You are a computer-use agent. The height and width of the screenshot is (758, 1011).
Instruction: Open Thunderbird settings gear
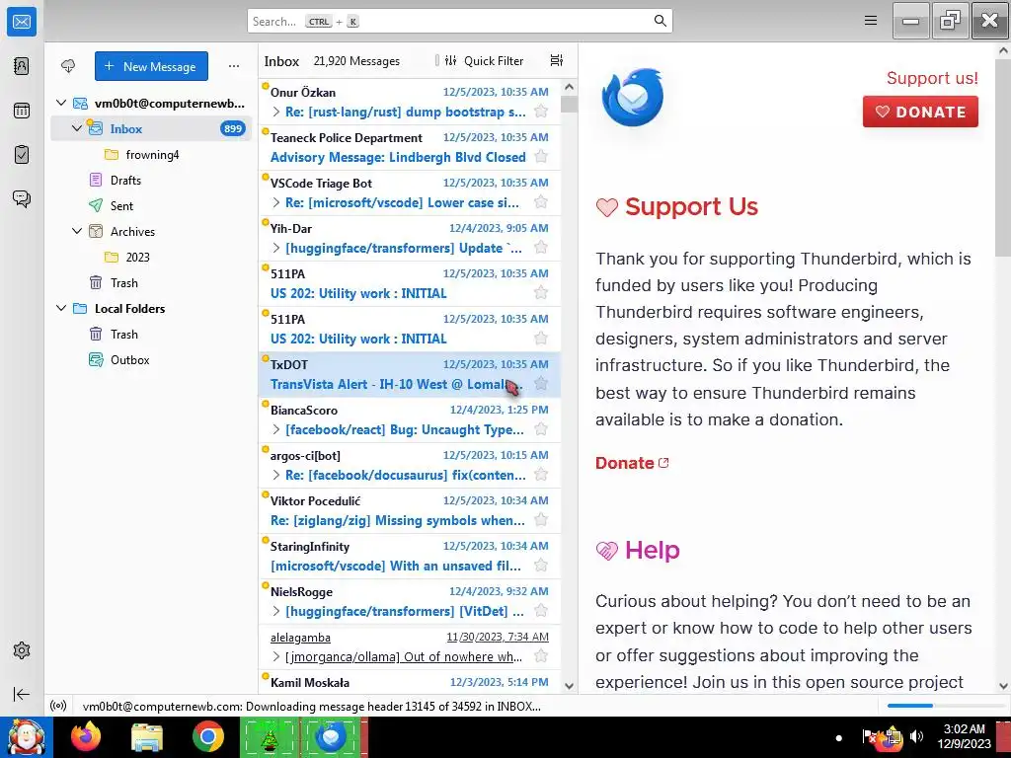click(22, 650)
